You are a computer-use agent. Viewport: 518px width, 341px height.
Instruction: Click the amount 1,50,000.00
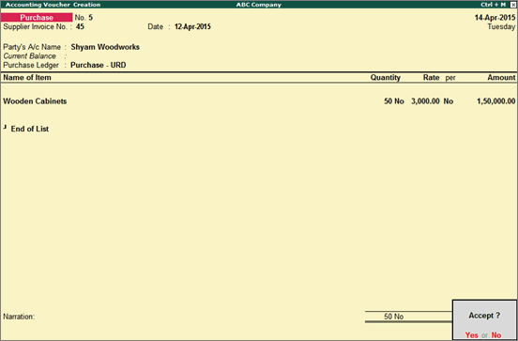click(495, 101)
